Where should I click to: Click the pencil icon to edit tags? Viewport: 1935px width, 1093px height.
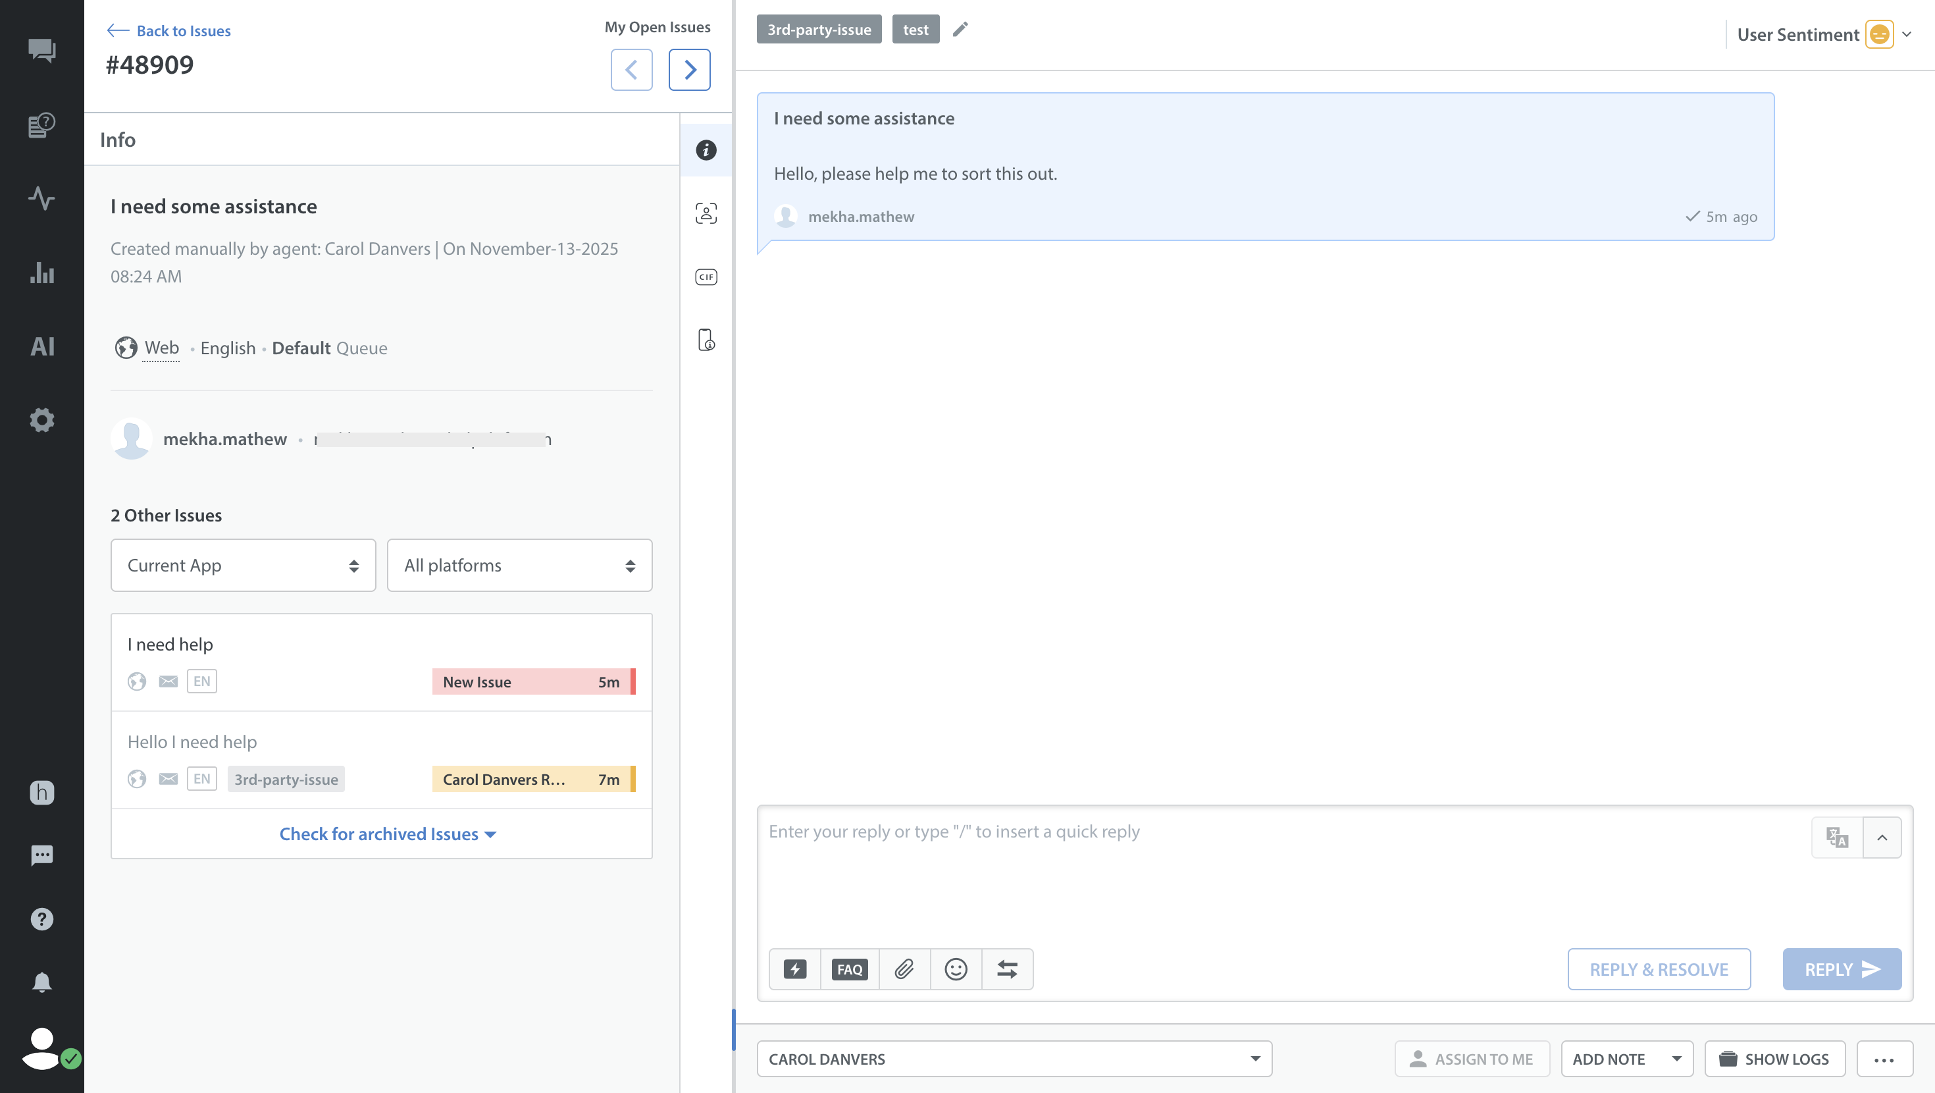click(x=960, y=30)
